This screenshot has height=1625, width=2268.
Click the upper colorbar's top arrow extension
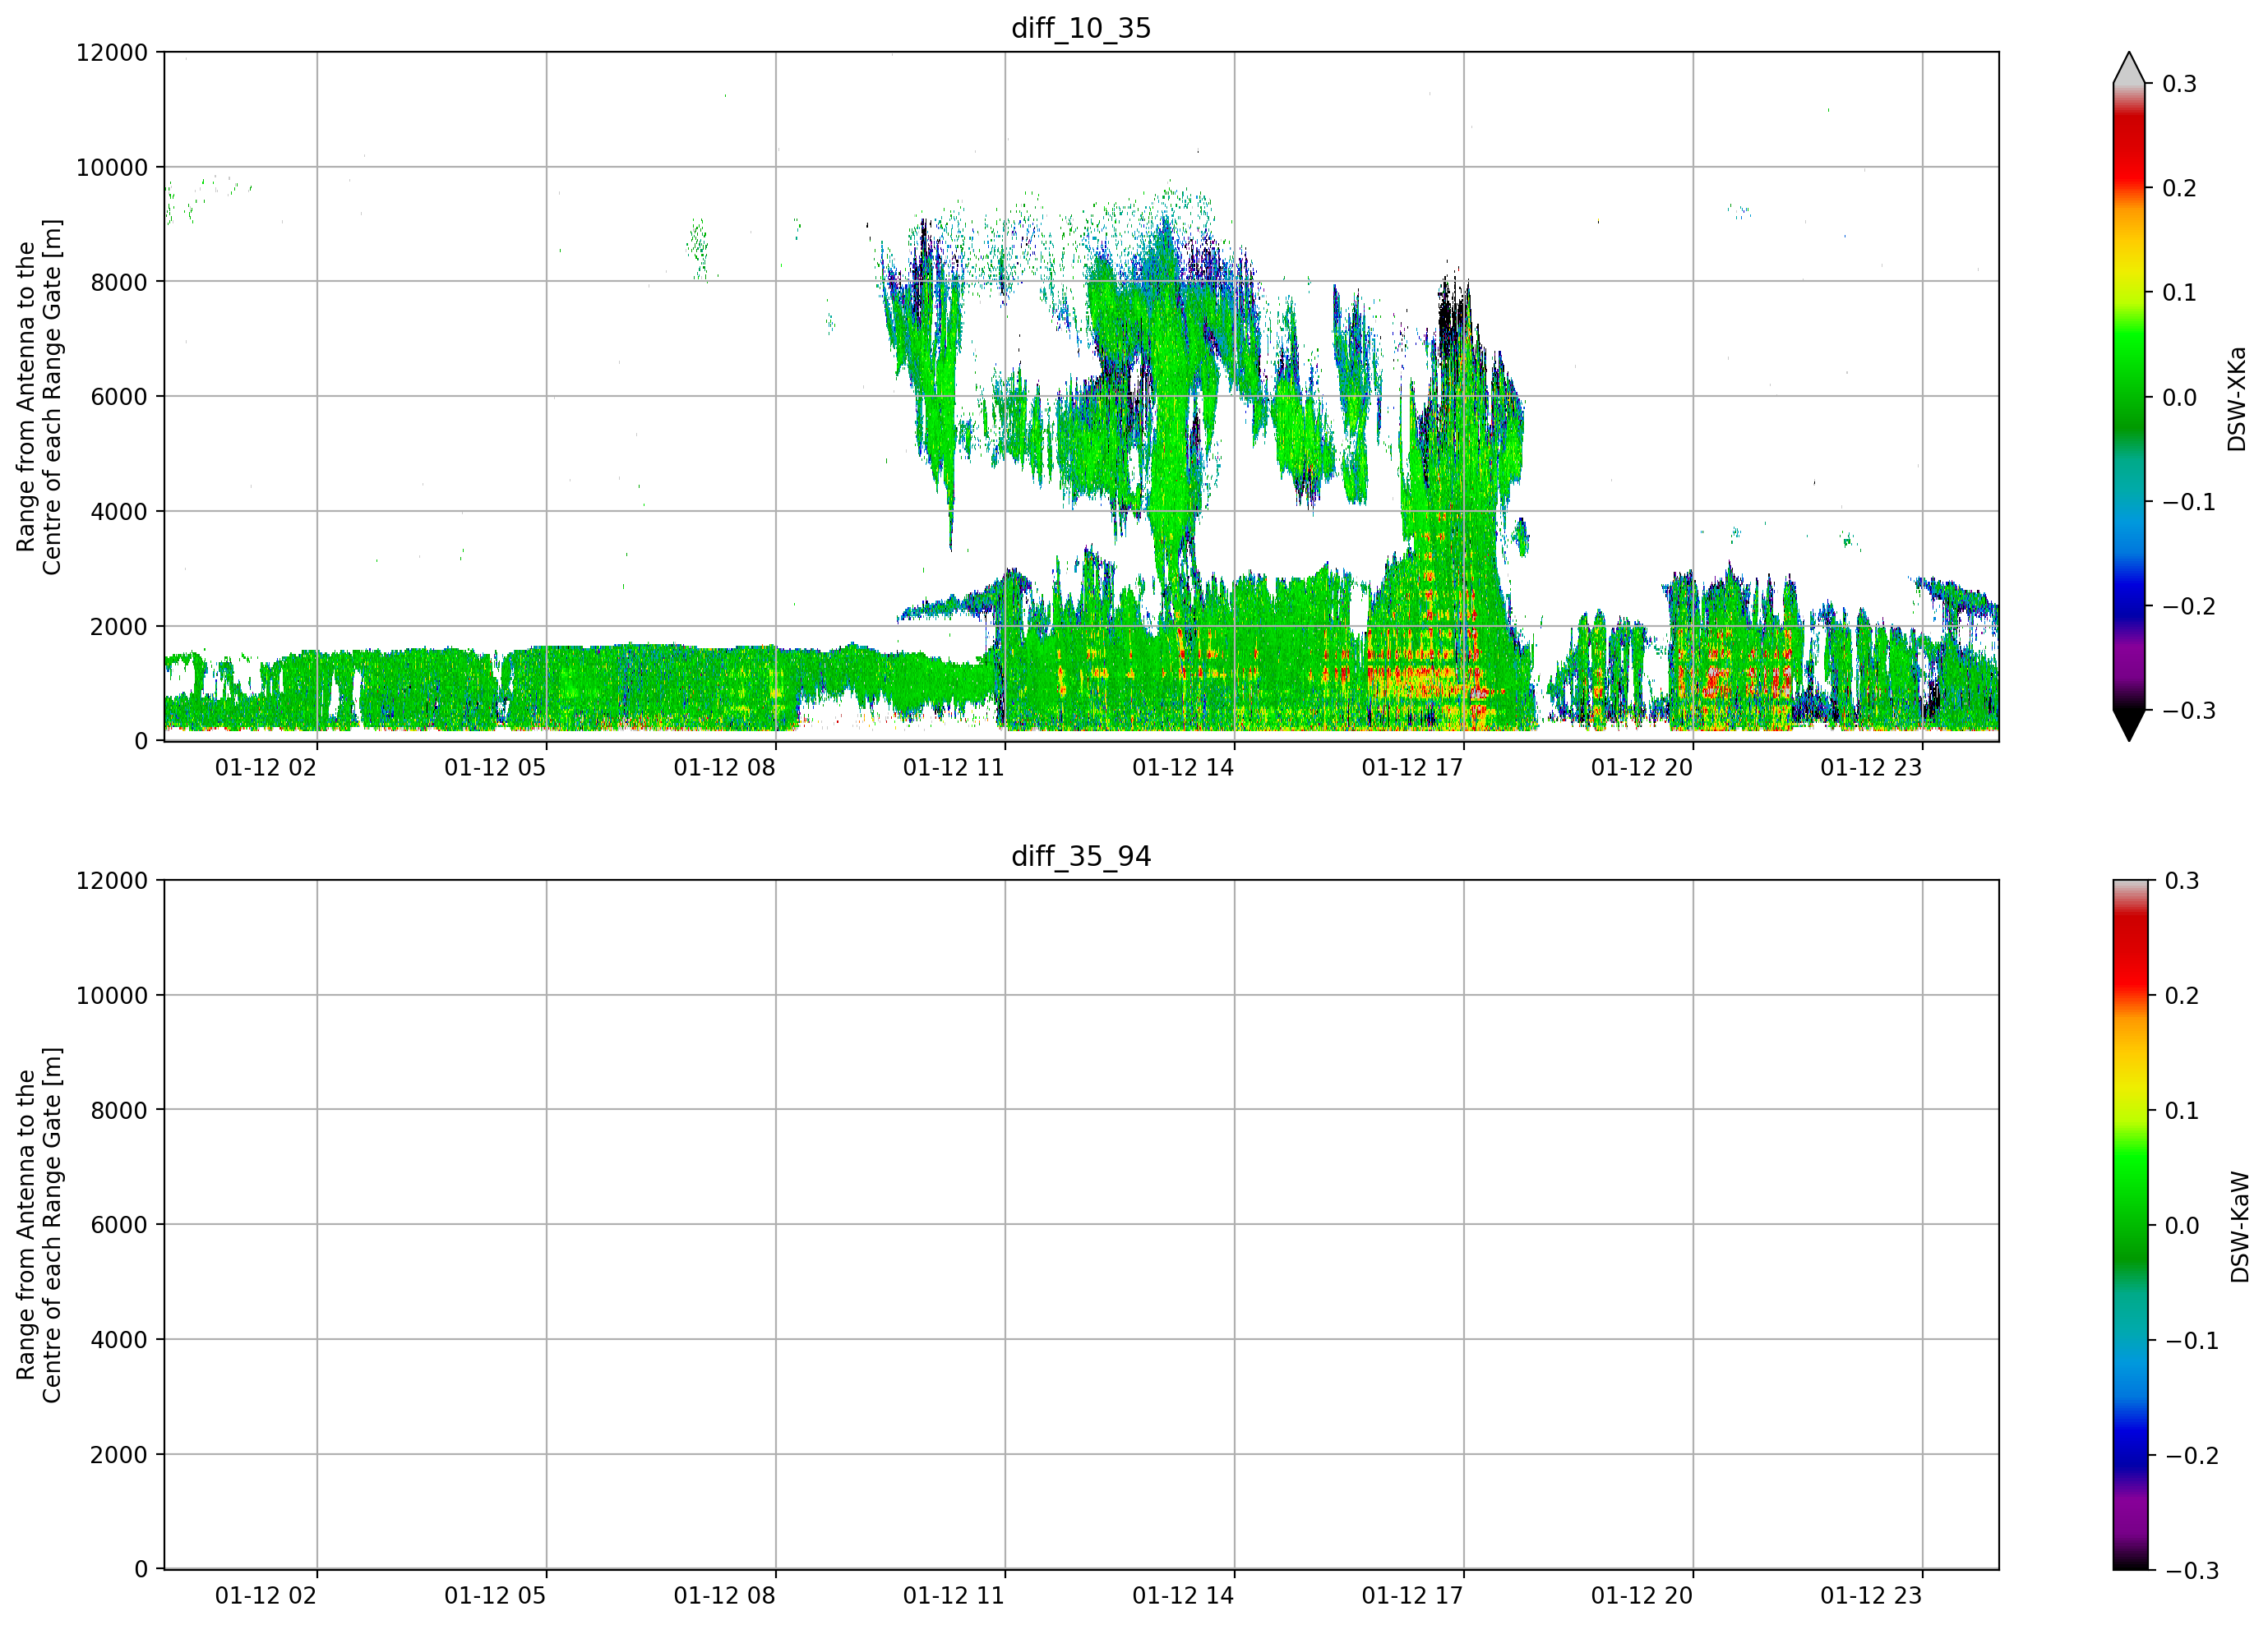[2129, 67]
